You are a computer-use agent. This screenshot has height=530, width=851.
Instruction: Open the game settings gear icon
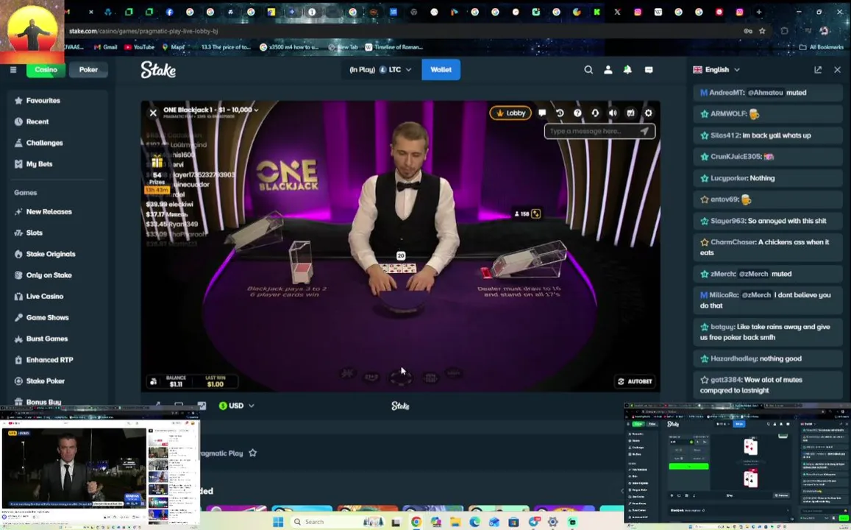tap(648, 113)
